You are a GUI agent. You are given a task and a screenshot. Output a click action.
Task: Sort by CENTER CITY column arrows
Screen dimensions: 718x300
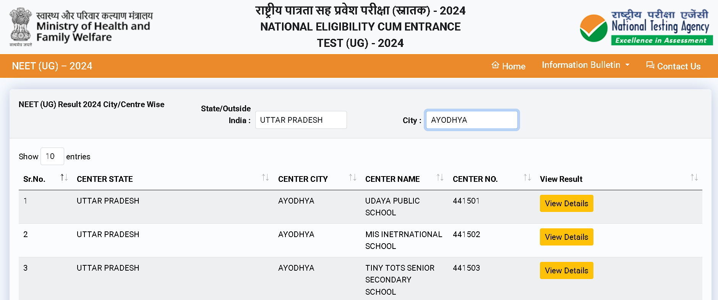click(353, 178)
